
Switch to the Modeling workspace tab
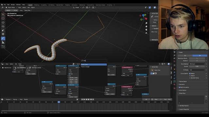click(x=37, y=5)
